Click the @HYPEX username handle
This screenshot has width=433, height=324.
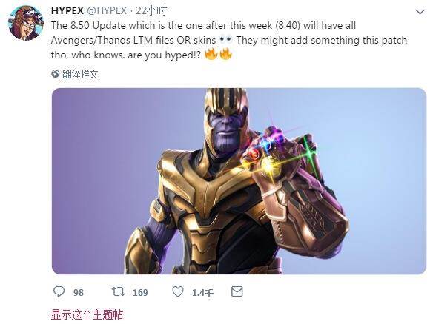(x=107, y=11)
